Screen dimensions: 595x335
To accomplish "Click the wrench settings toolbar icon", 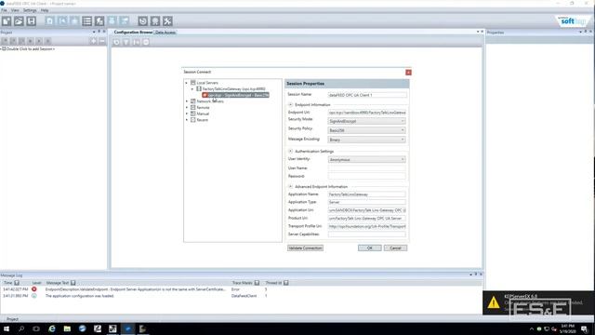I will (167, 21).
